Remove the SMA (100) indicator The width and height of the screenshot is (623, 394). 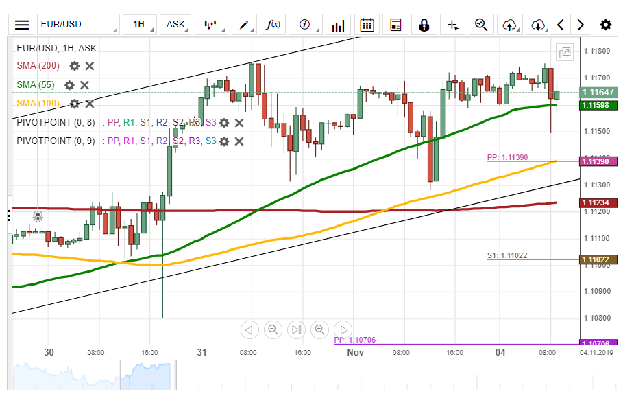pyautogui.click(x=89, y=104)
